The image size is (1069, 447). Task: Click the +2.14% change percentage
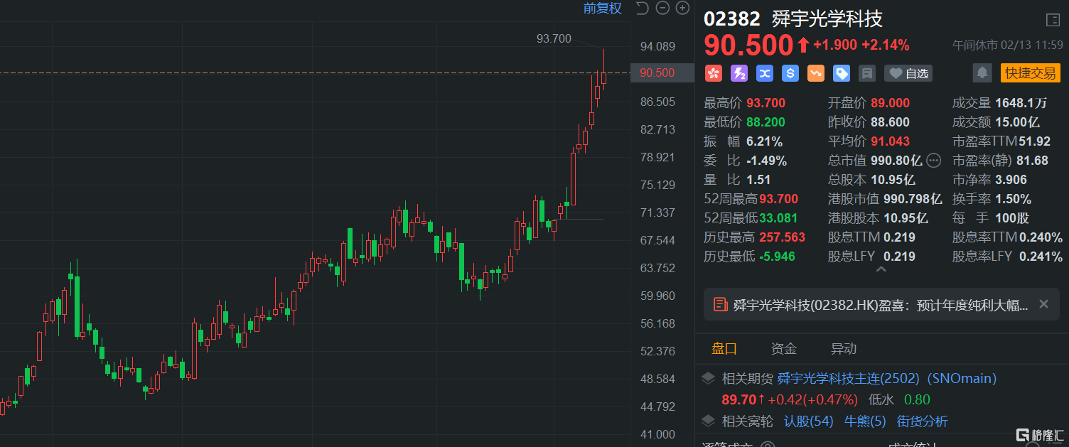point(885,45)
